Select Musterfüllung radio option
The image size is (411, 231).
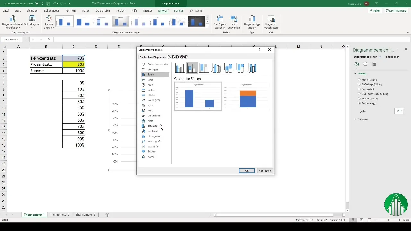coord(368,99)
